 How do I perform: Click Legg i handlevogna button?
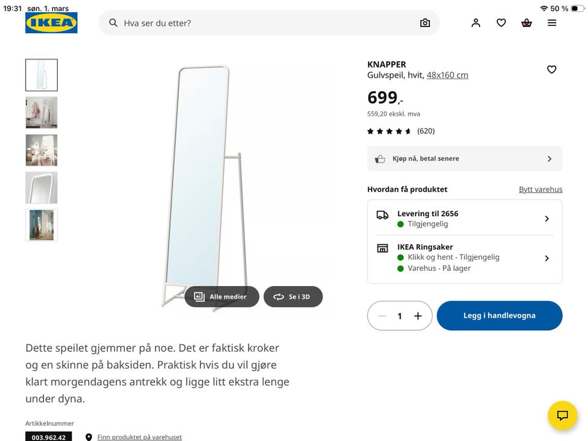coord(499,315)
